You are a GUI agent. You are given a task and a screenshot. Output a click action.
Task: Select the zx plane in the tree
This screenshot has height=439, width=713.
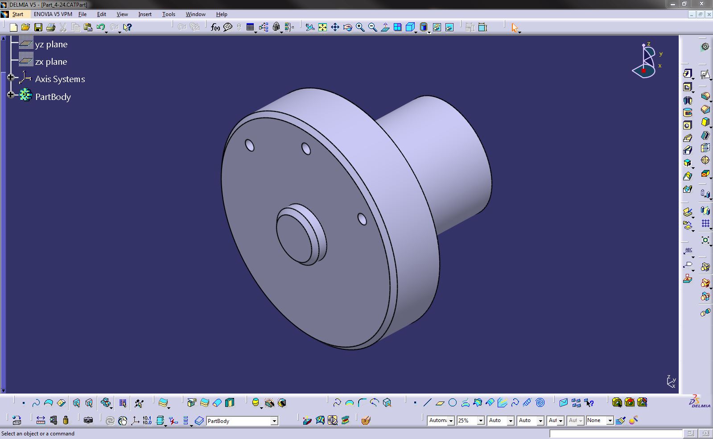click(51, 62)
